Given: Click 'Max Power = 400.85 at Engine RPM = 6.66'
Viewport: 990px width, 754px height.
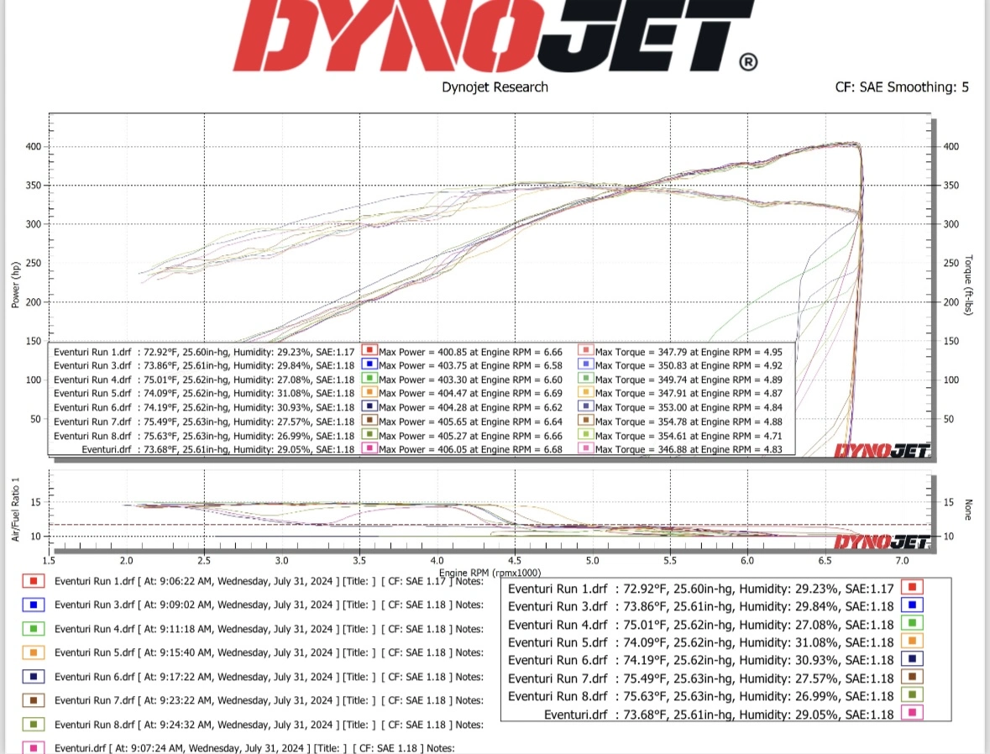Looking at the screenshot, I should pyautogui.click(x=470, y=353).
